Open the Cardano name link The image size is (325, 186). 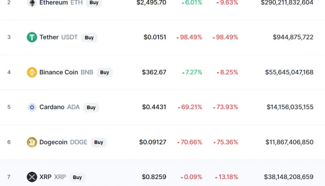tap(52, 107)
